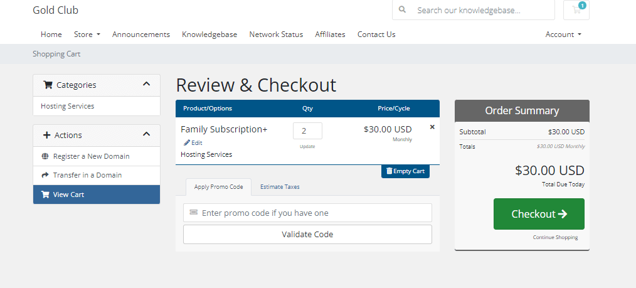Click the Validate Code button
Image resolution: width=636 pixels, height=288 pixels.
(x=307, y=234)
